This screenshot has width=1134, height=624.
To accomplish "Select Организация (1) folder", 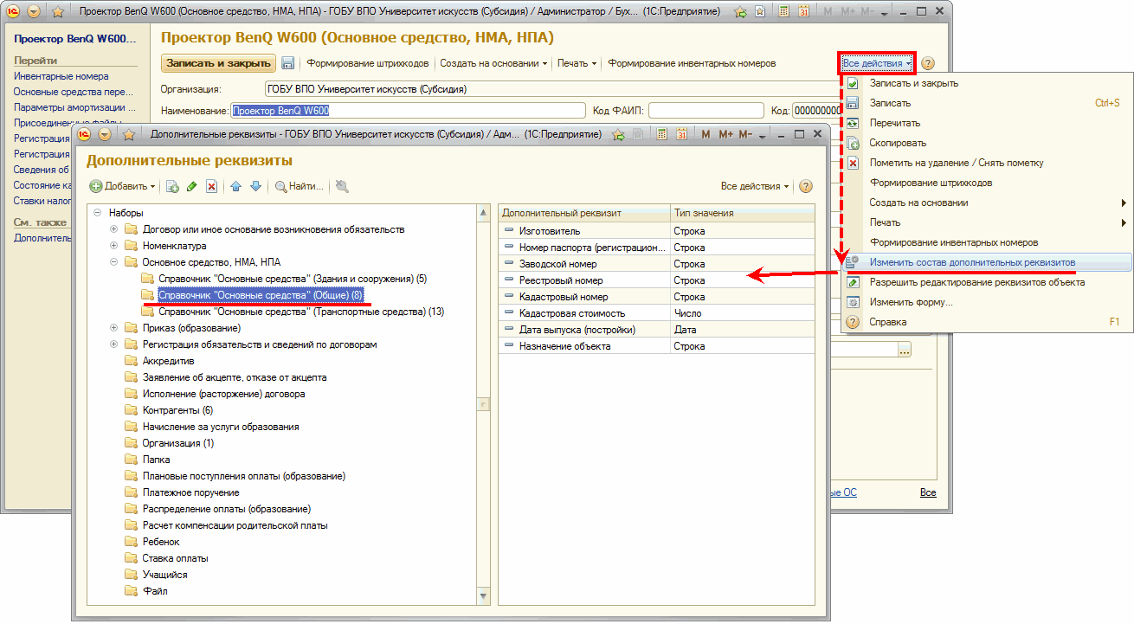I will pyautogui.click(x=178, y=443).
